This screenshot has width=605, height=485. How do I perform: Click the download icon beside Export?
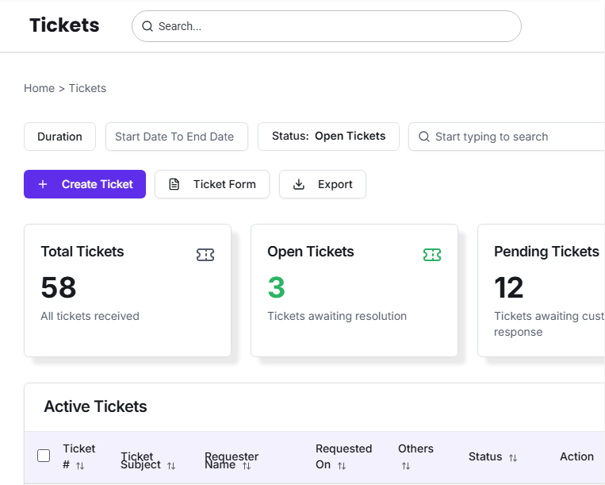point(299,184)
